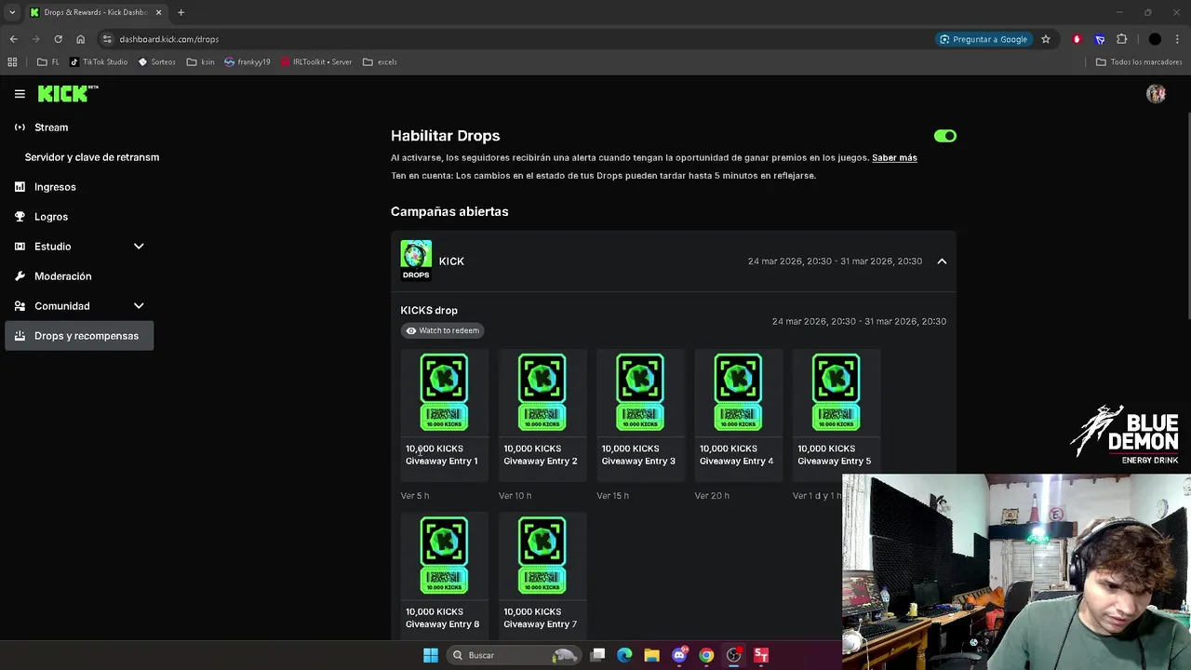
Task: Open the Sorteos bookmark
Action: click(156, 61)
